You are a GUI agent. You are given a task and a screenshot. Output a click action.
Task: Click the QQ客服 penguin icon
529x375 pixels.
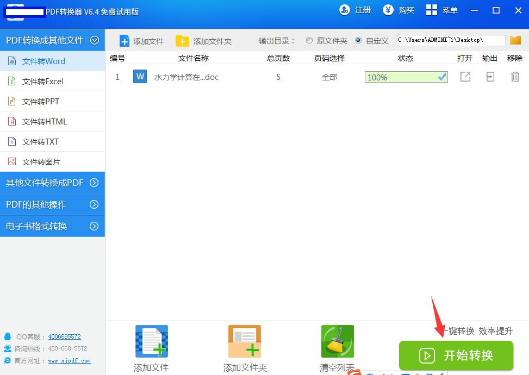[x=8, y=336]
